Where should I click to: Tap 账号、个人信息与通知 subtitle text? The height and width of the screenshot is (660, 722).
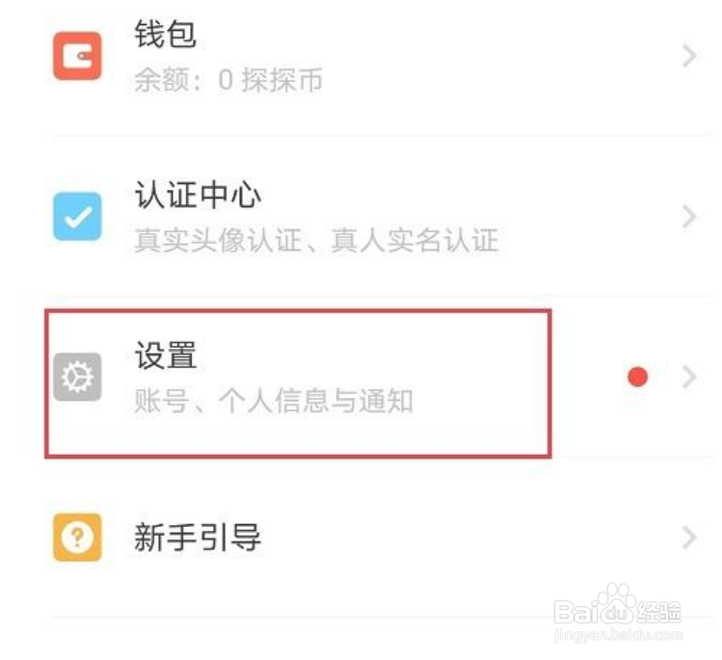coord(274,401)
